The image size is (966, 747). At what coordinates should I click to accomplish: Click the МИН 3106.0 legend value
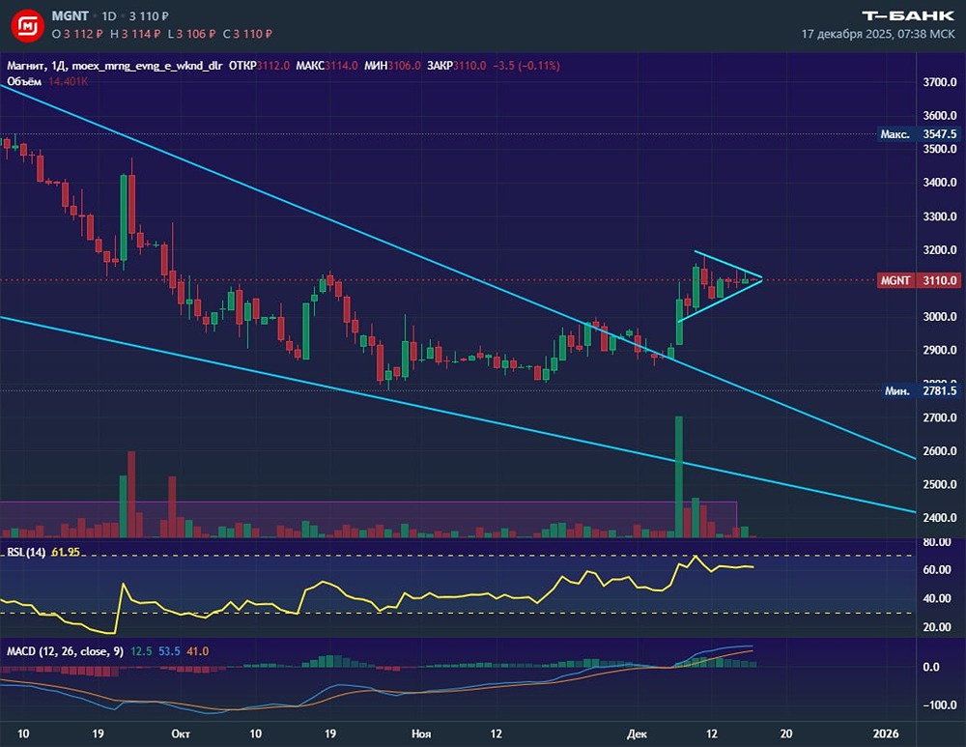coord(392,66)
